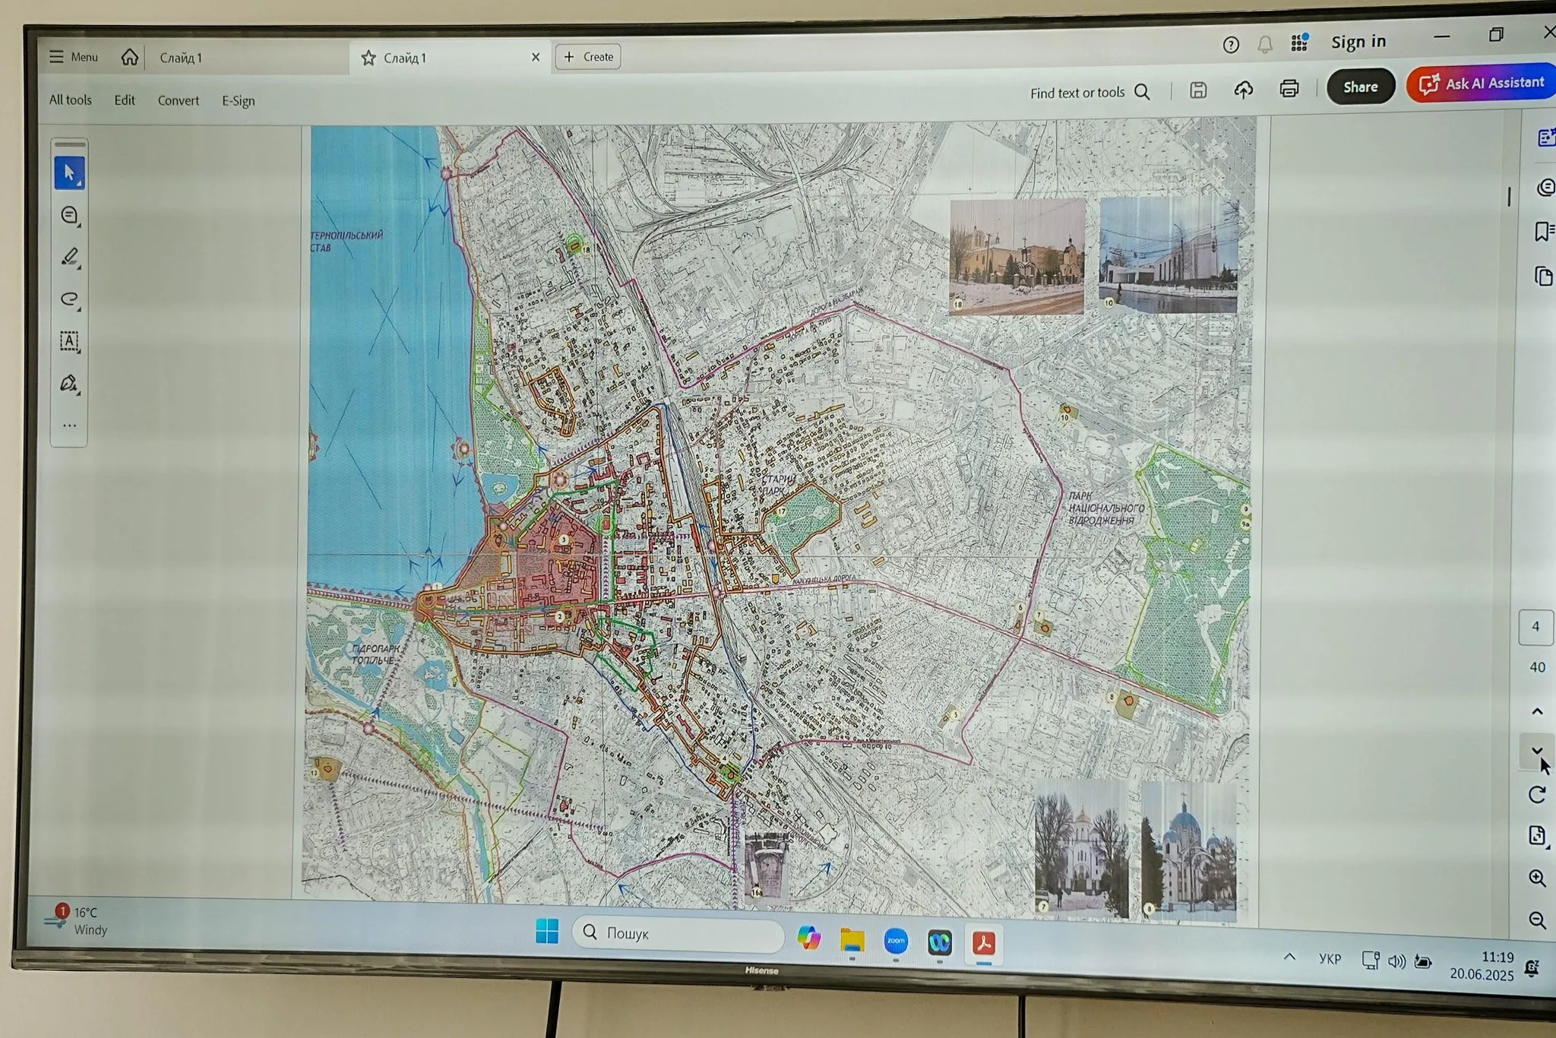Star the active Слайд 1 document

(x=368, y=58)
